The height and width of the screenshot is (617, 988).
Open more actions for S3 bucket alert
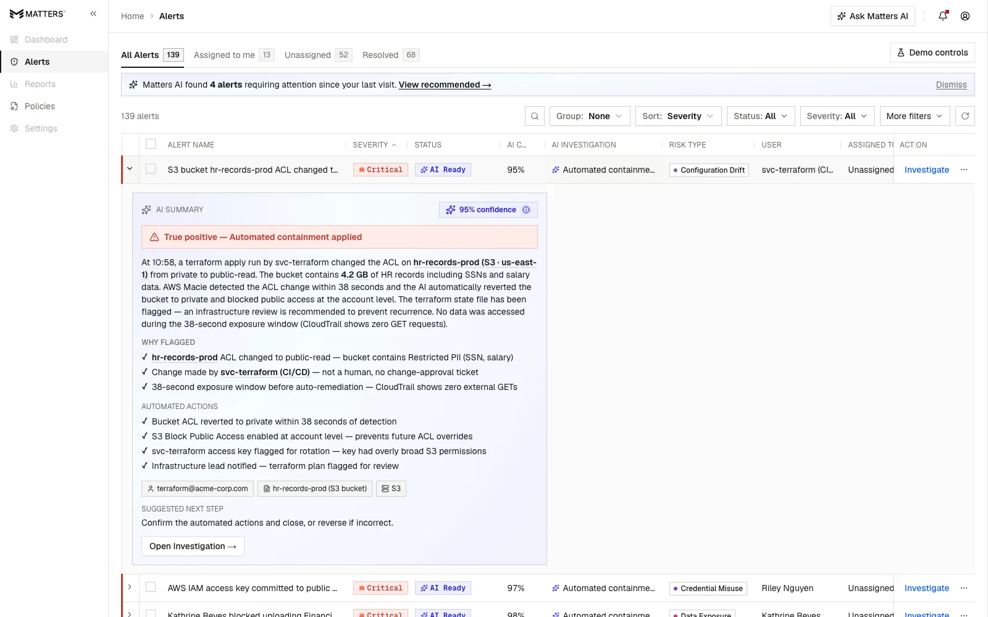click(x=964, y=170)
